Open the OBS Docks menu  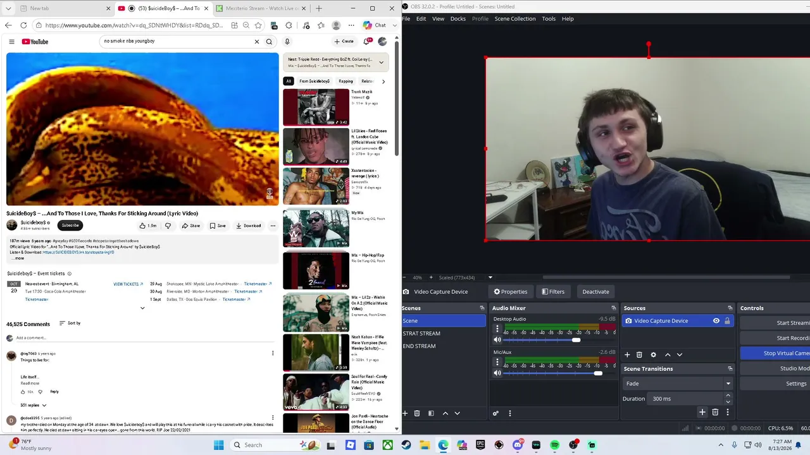click(458, 19)
